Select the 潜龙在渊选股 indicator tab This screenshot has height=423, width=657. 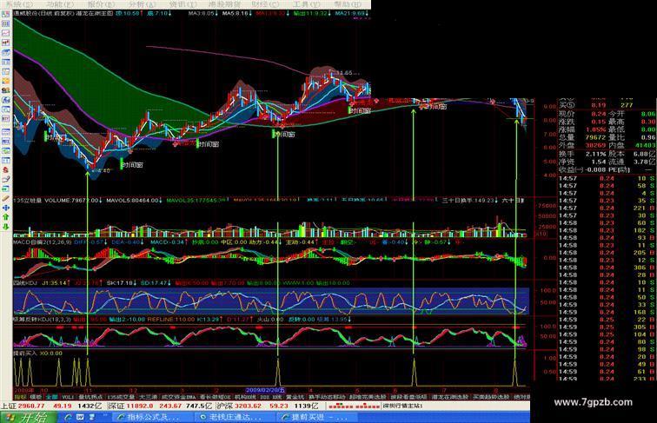click(x=450, y=397)
